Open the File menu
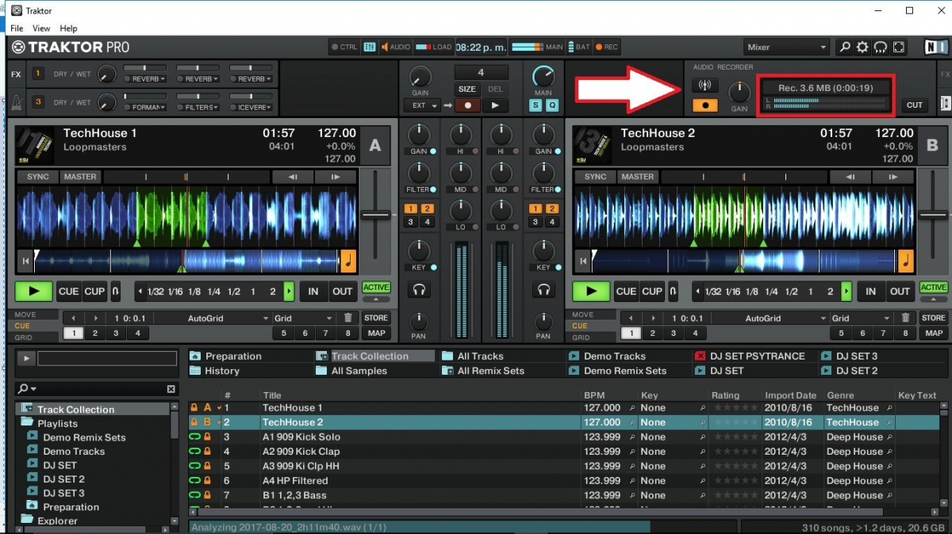This screenshot has width=952, height=534. pyautogui.click(x=17, y=29)
